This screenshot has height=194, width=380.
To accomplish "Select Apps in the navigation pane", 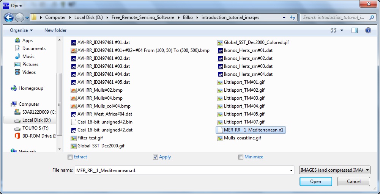I will click(27, 41).
